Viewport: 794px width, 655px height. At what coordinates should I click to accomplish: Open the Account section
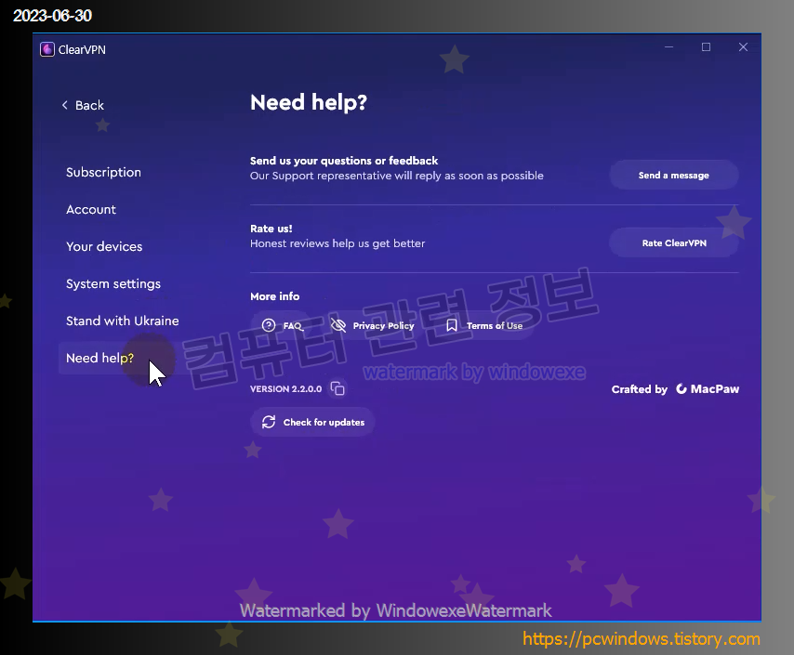(91, 210)
